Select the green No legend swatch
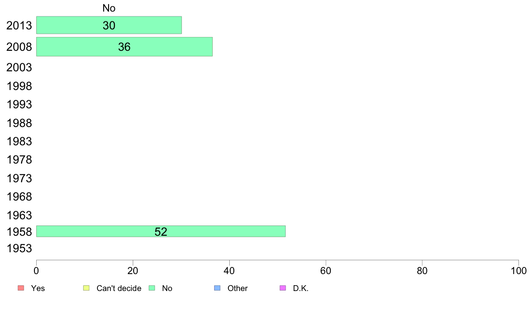 152,288
